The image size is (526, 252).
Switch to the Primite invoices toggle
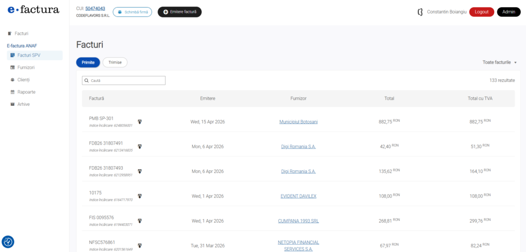pyautogui.click(x=88, y=62)
